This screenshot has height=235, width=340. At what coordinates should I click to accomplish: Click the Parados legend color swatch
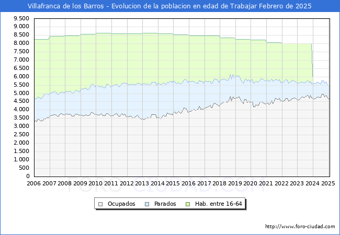(x=147, y=204)
